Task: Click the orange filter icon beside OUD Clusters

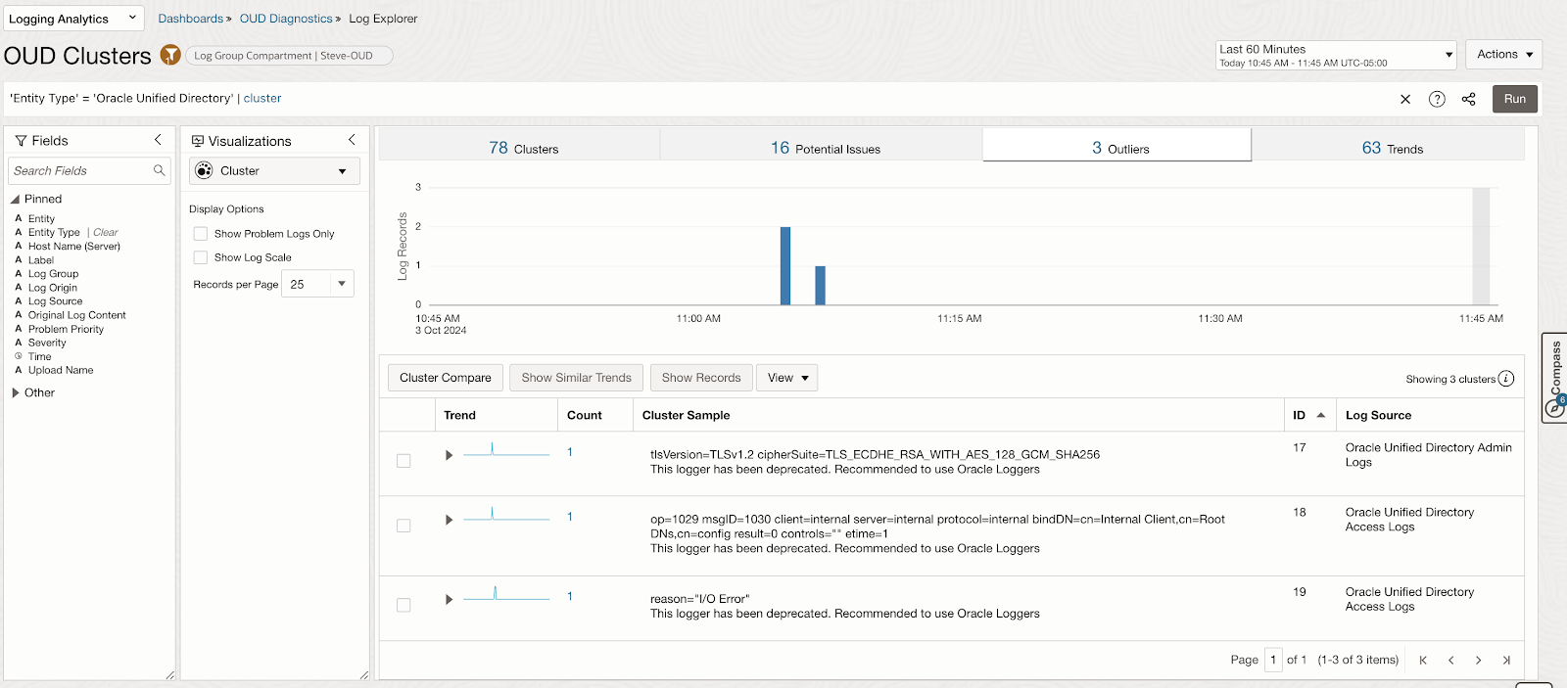Action: tap(170, 55)
